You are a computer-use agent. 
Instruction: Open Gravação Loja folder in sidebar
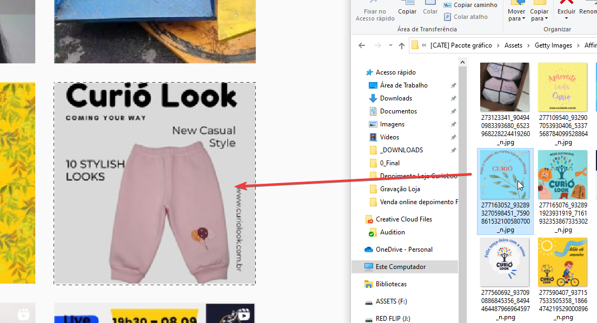pyautogui.click(x=400, y=189)
